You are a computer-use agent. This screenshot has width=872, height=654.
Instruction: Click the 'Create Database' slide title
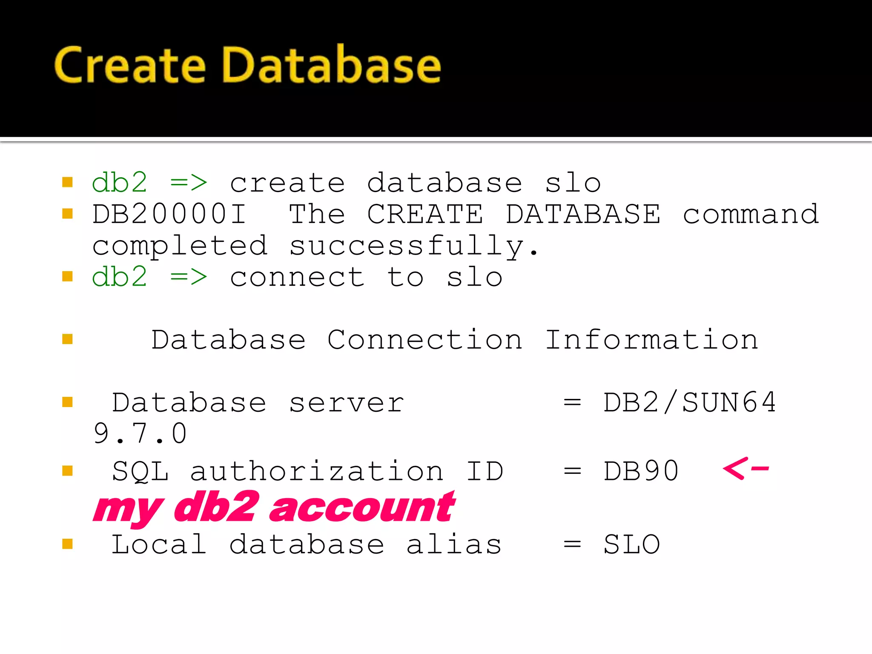coord(247,65)
